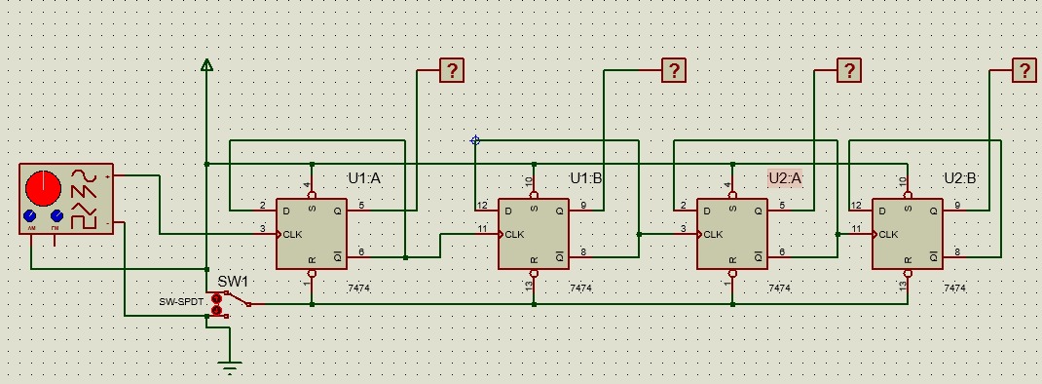Image resolution: width=1042 pixels, height=384 pixels.
Task: Click the red frequency dial on signal generator
Action: click(x=43, y=188)
